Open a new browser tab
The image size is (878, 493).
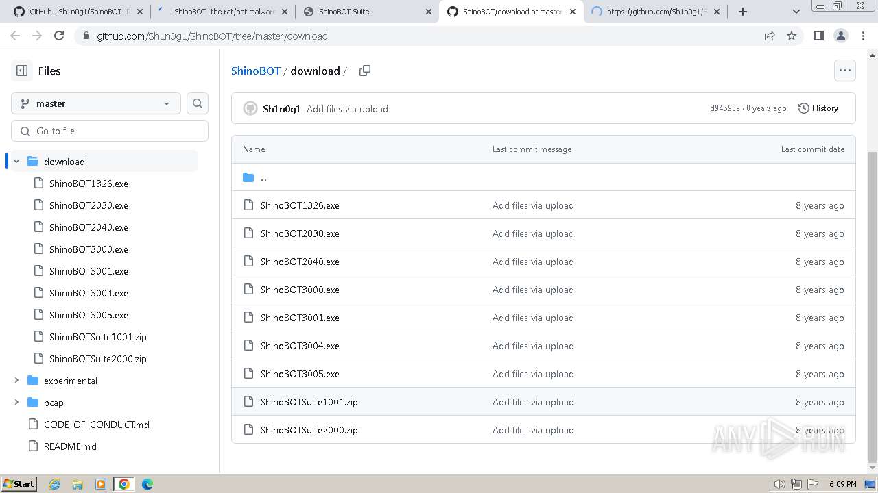click(x=743, y=12)
